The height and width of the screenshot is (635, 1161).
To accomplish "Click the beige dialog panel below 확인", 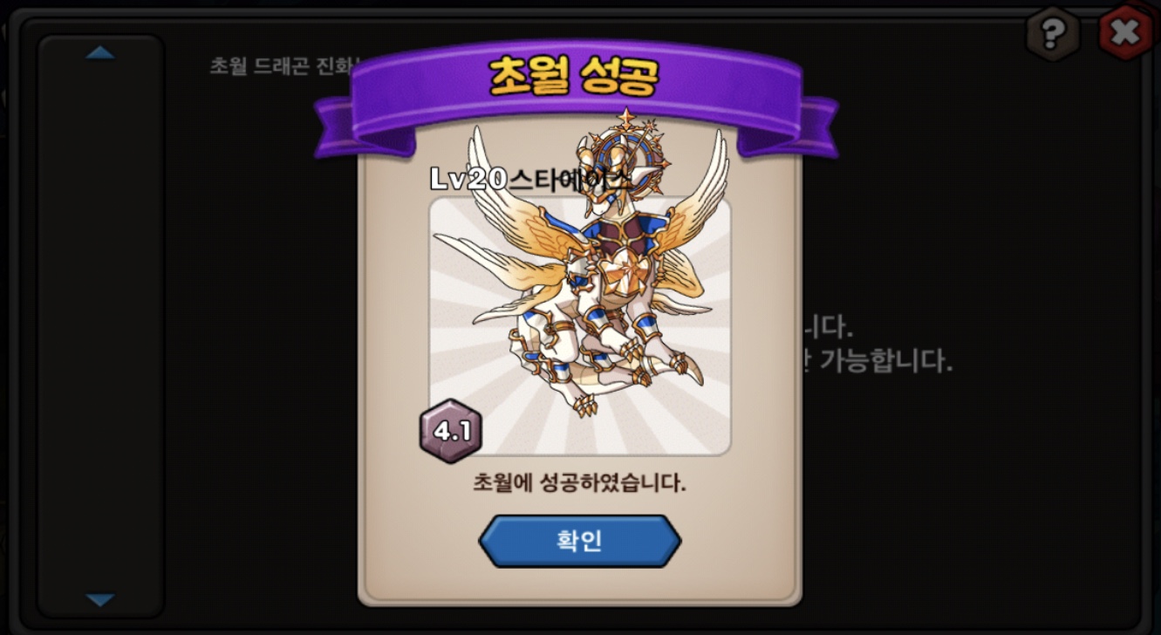I will pyautogui.click(x=580, y=584).
